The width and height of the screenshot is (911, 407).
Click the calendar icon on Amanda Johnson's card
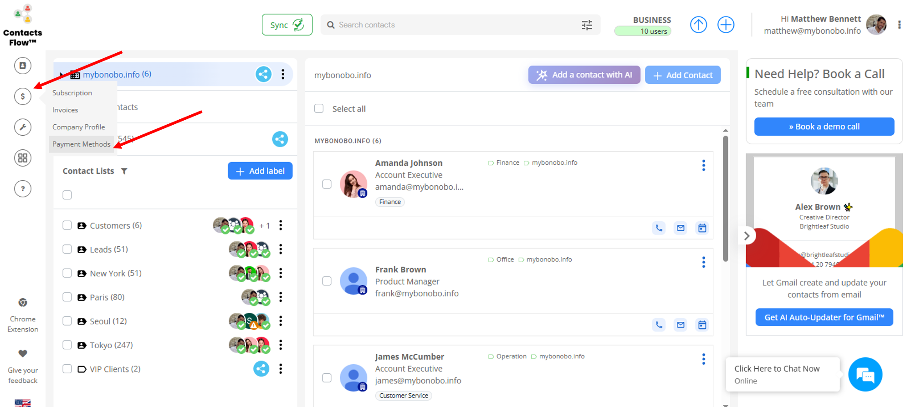coord(702,228)
